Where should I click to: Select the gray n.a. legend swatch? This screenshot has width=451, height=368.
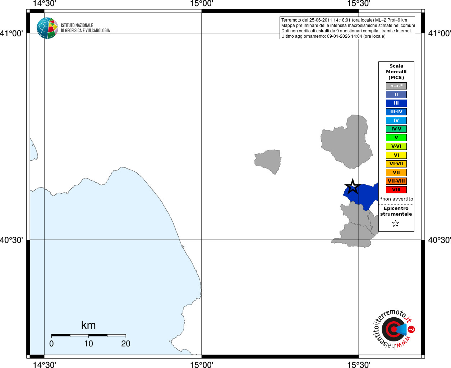coord(396,86)
